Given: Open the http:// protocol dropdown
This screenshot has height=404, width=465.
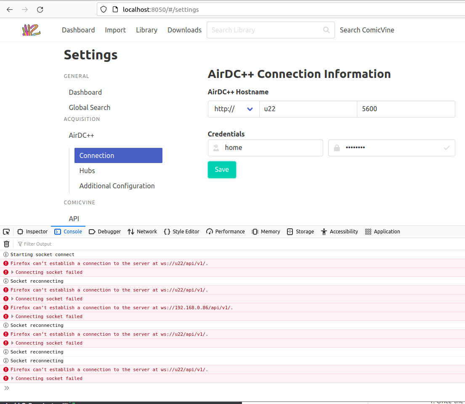Looking at the screenshot, I should (x=234, y=109).
